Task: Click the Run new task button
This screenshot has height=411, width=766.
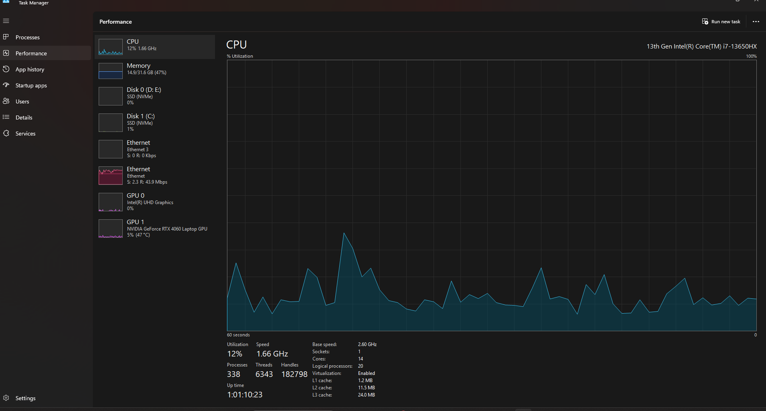Action: tap(721, 22)
